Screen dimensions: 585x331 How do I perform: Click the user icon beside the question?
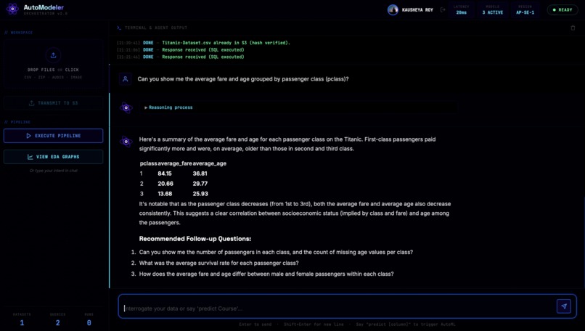tap(126, 79)
